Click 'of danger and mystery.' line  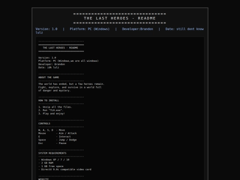click(54, 91)
